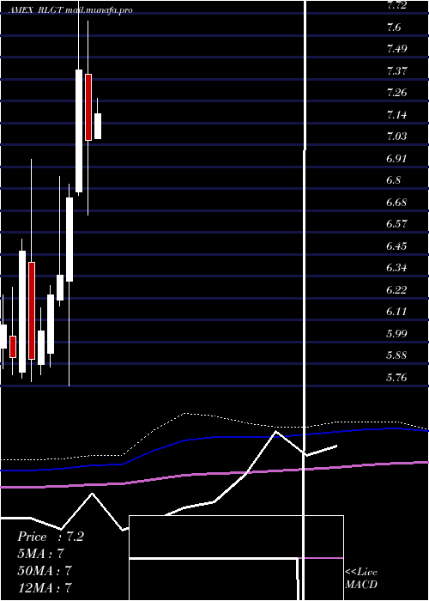The height and width of the screenshot is (601, 429).
Task: Click the 6.11 price axis label
Action: coord(396,312)
